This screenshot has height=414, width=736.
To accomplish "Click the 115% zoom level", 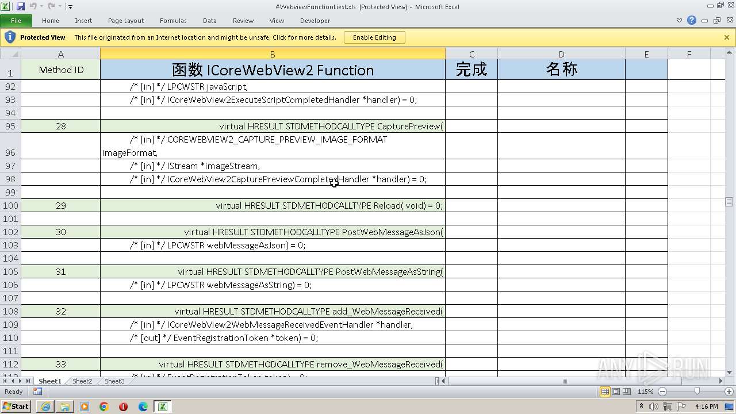I will coord(645,392).
